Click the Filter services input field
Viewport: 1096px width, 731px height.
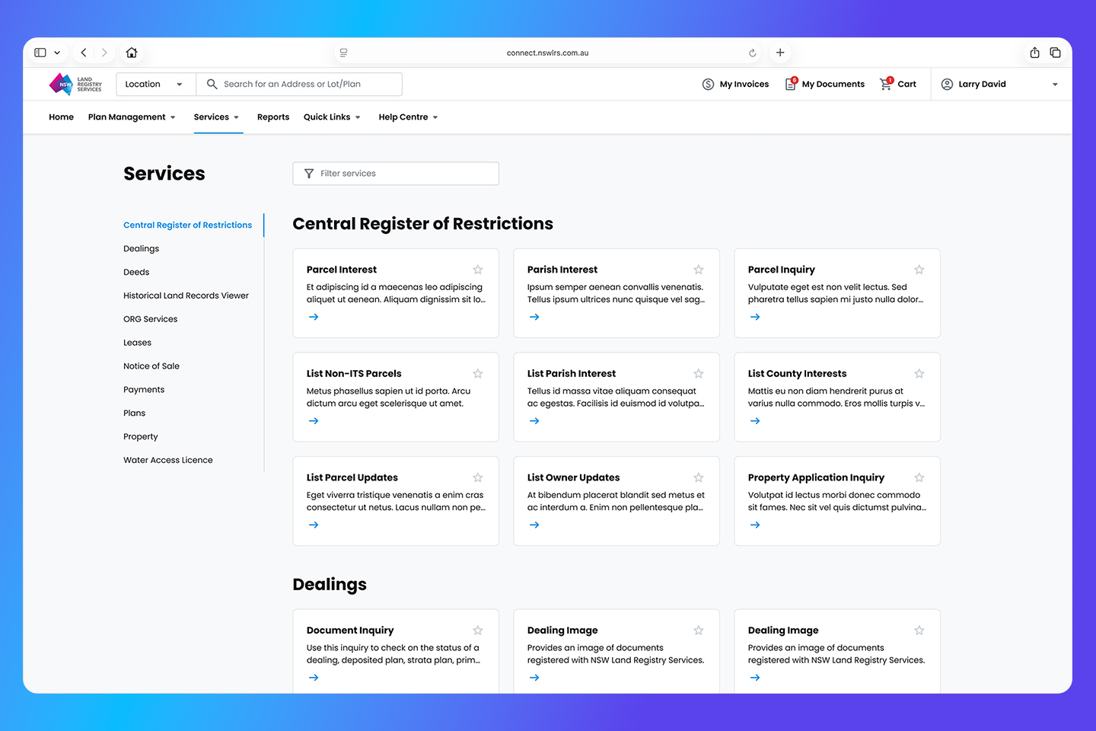click(396, 174)
